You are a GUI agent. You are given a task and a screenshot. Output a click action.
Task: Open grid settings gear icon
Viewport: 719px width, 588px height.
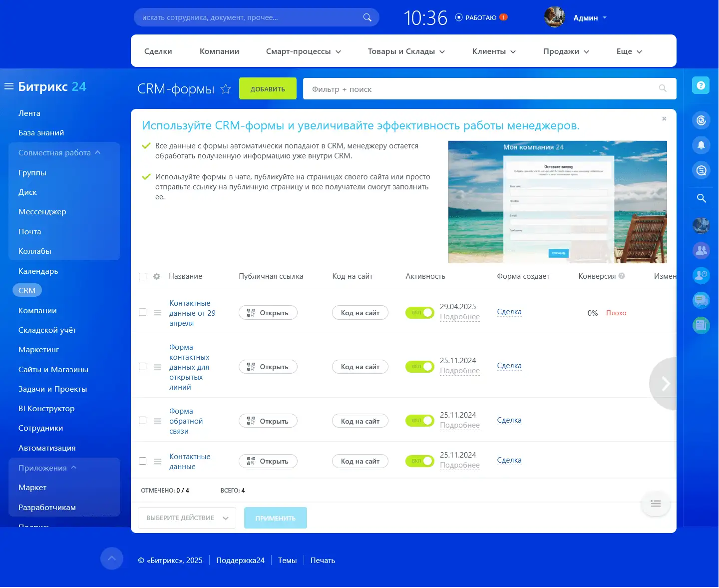[x=157, y=276]
